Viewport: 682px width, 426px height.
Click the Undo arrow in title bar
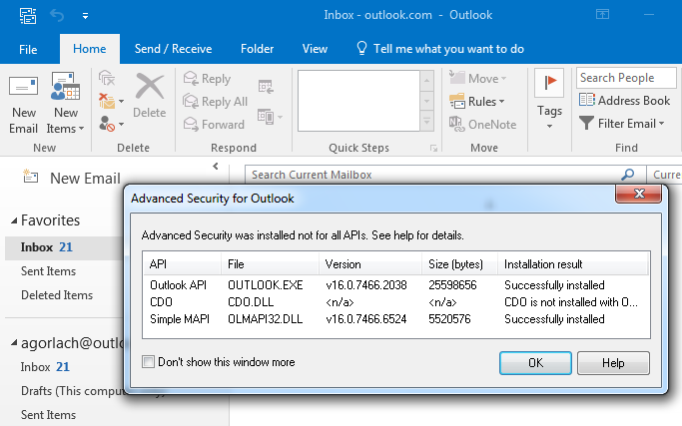[57, 16]
